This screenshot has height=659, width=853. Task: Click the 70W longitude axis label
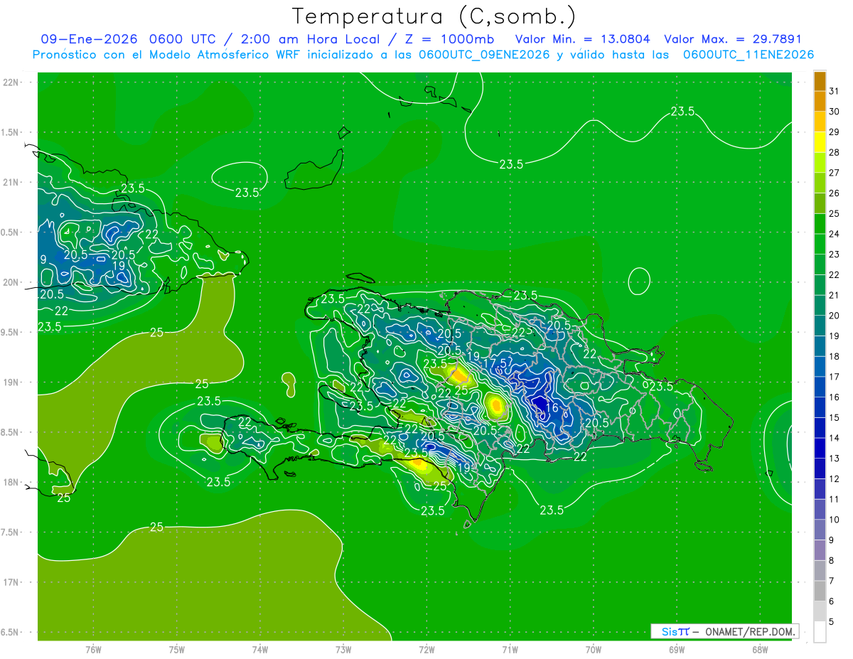[x=594, y=649]
